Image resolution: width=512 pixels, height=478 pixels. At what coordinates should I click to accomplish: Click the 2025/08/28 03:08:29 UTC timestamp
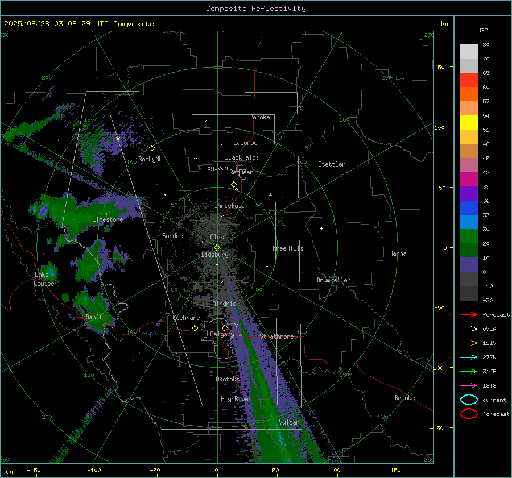[x=56, y=24]
